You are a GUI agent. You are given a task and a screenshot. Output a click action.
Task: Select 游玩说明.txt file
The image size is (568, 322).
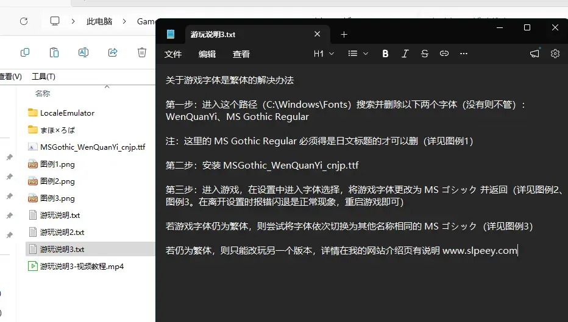coord(60,215)
